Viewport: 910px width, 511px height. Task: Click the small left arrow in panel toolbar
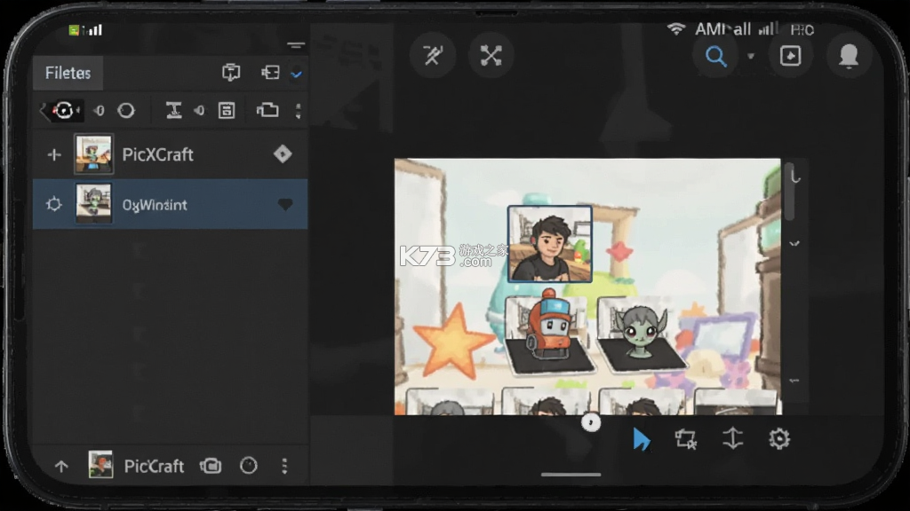click(x=44, y=110)
